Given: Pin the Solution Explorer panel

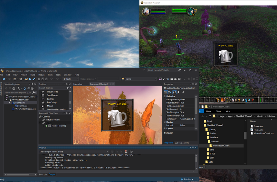Looking at the screenshot, I should (32, 84).
